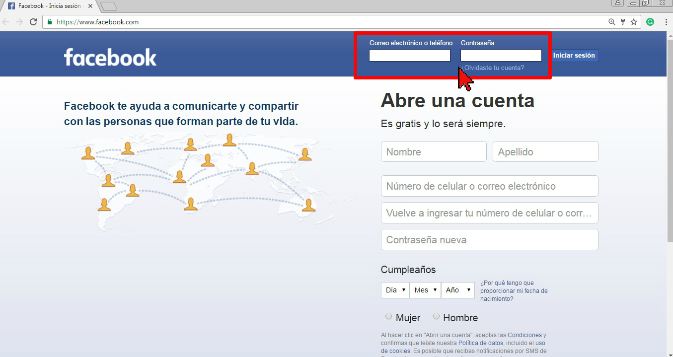
Task: Click the address bar URL
Action: (97, 22)
